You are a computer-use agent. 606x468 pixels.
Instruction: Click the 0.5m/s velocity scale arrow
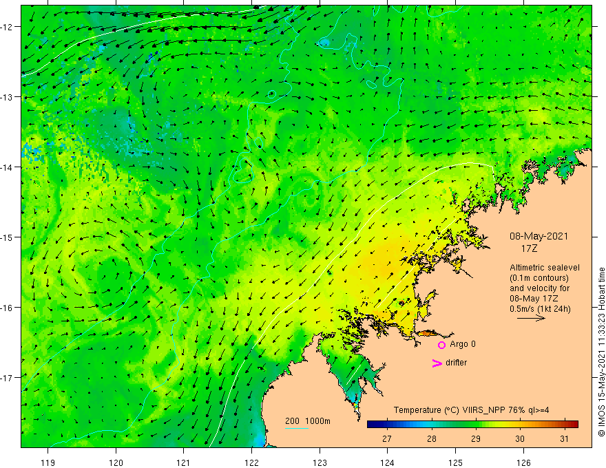(x=531, y=318)
